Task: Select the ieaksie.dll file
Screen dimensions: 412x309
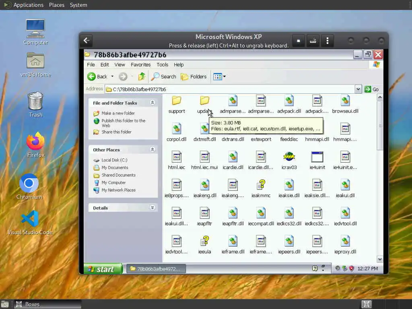Action: pyautogui.click(x=289, y=189)
